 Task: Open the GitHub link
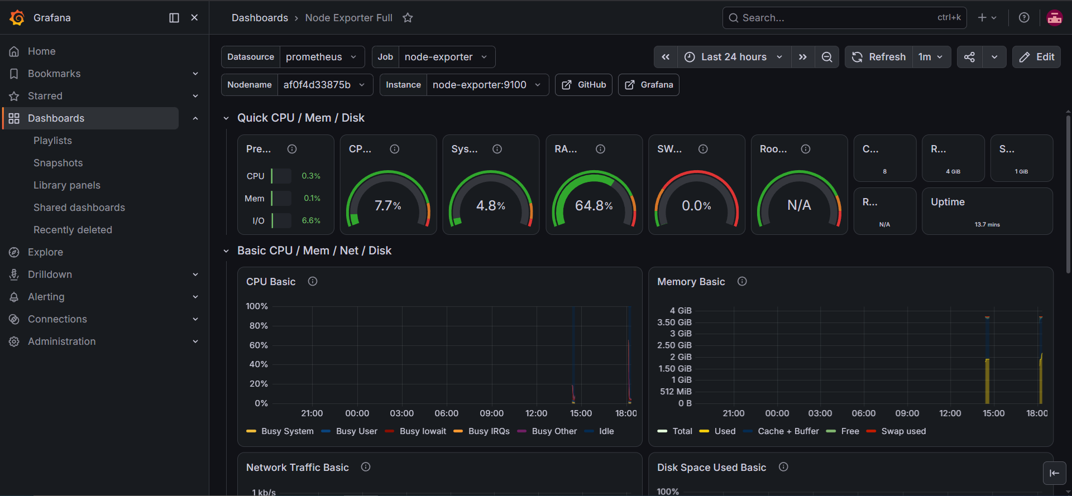click(x=583, y=85)
